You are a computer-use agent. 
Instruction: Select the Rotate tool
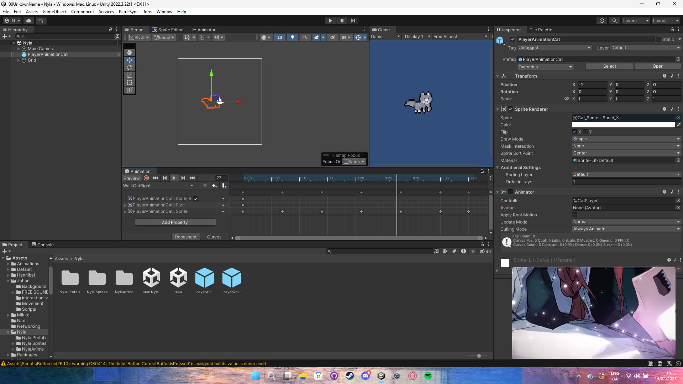129,68
